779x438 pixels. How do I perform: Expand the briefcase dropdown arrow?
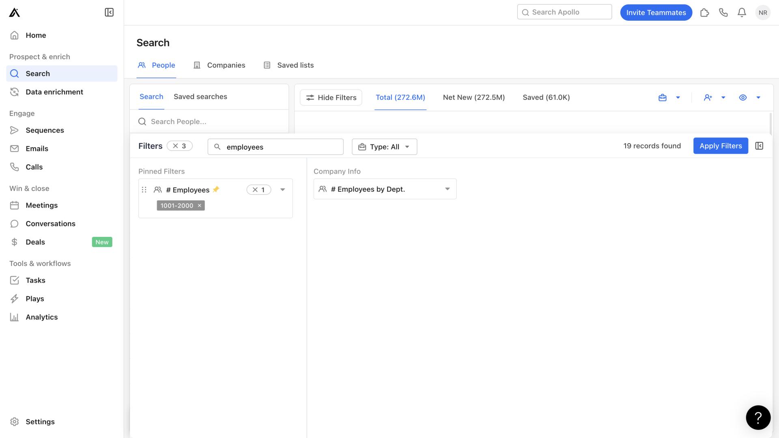click(678, 97)
